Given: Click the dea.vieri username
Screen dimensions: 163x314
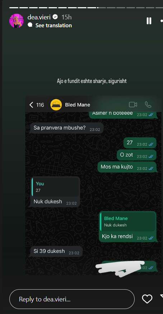Looking at the screenshot, I should [x=39, y=17].
